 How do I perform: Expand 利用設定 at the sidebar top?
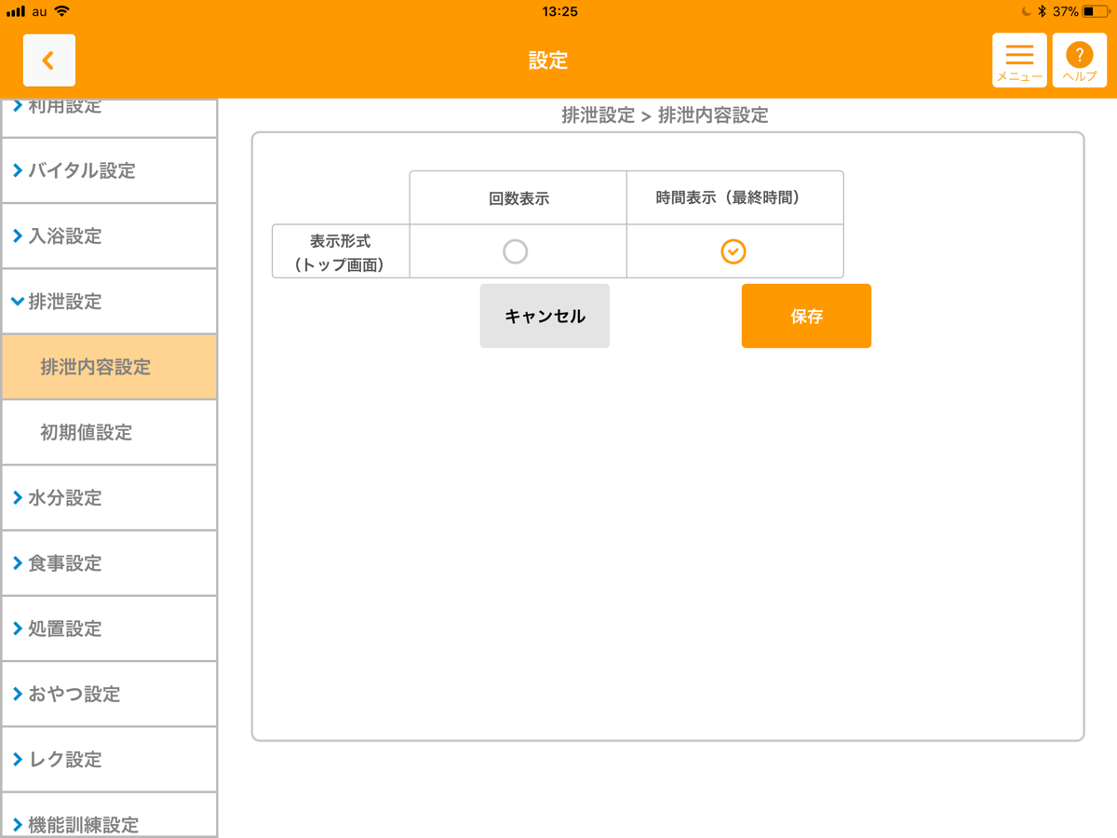click(x=109, y=117)
